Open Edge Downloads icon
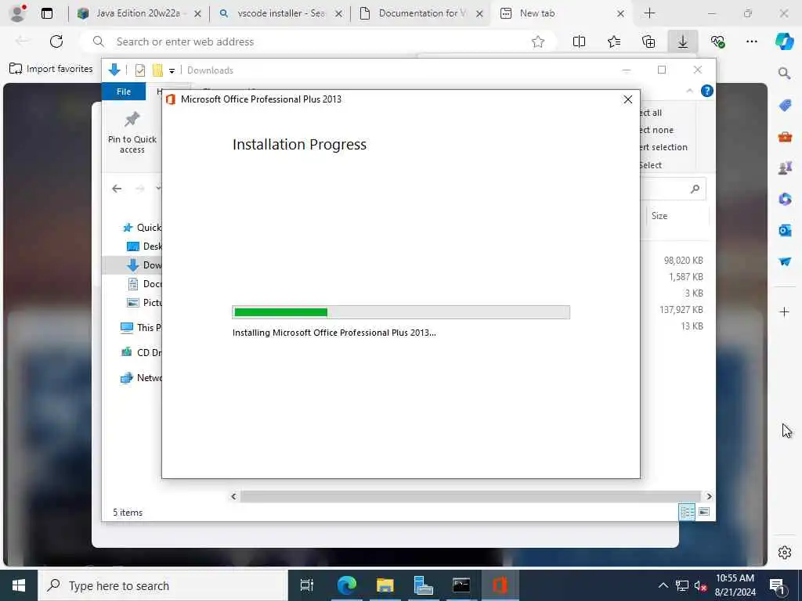The width and height of the screenshot is (802, 601). coord(683,42)
